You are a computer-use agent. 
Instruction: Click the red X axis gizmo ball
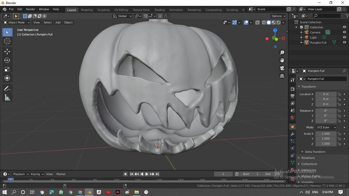coord(283,38)
